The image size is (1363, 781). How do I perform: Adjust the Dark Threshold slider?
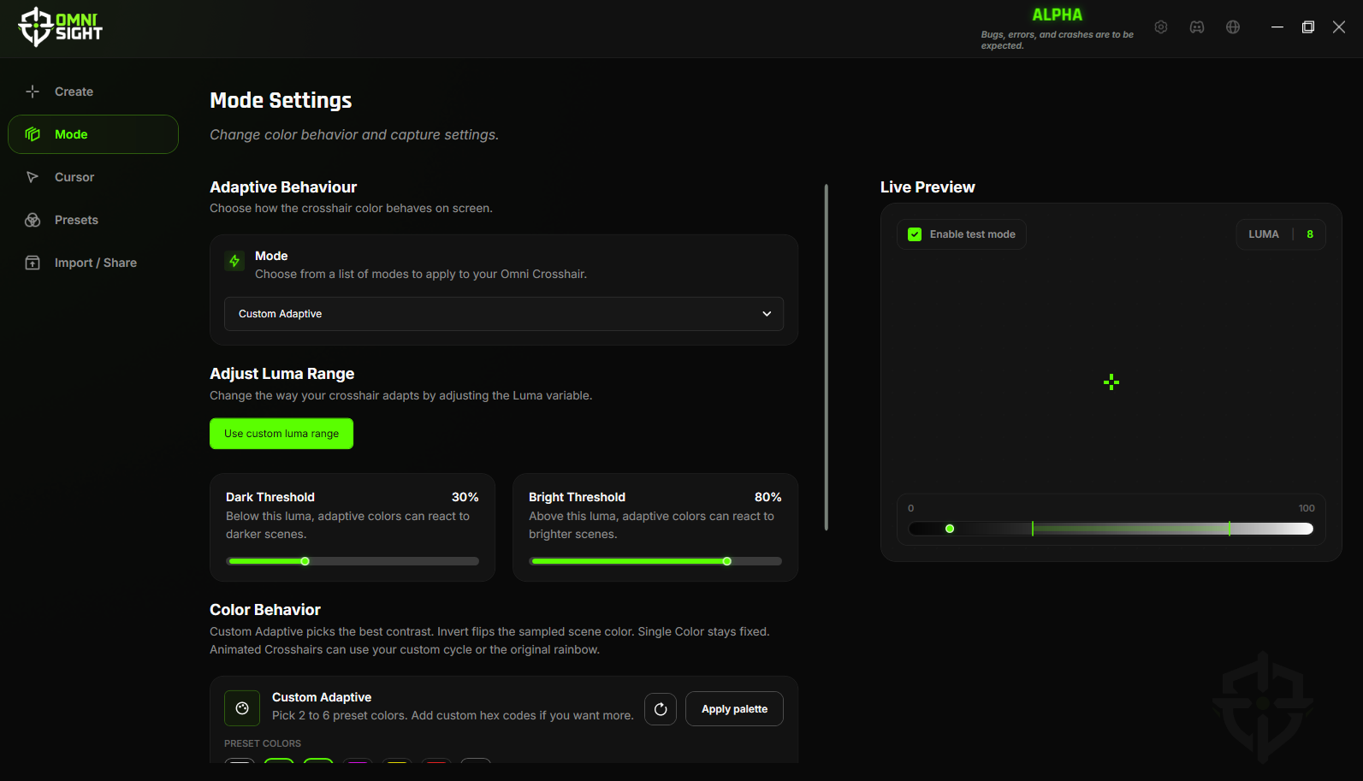click(353, 561)
